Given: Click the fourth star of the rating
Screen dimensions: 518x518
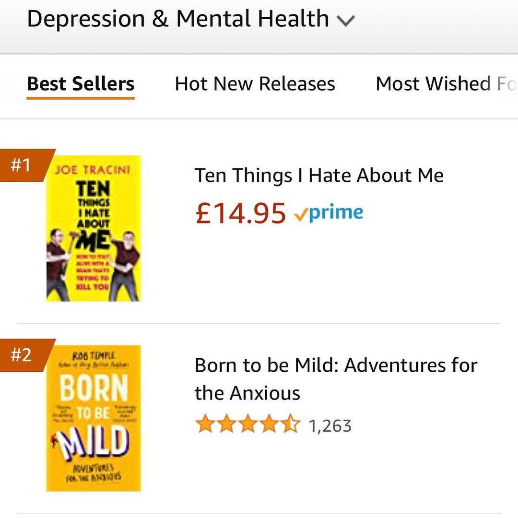Looking at the screenshot, I should (270, 425).
